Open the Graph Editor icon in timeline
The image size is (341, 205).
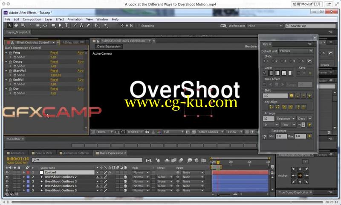click(204, 161)
